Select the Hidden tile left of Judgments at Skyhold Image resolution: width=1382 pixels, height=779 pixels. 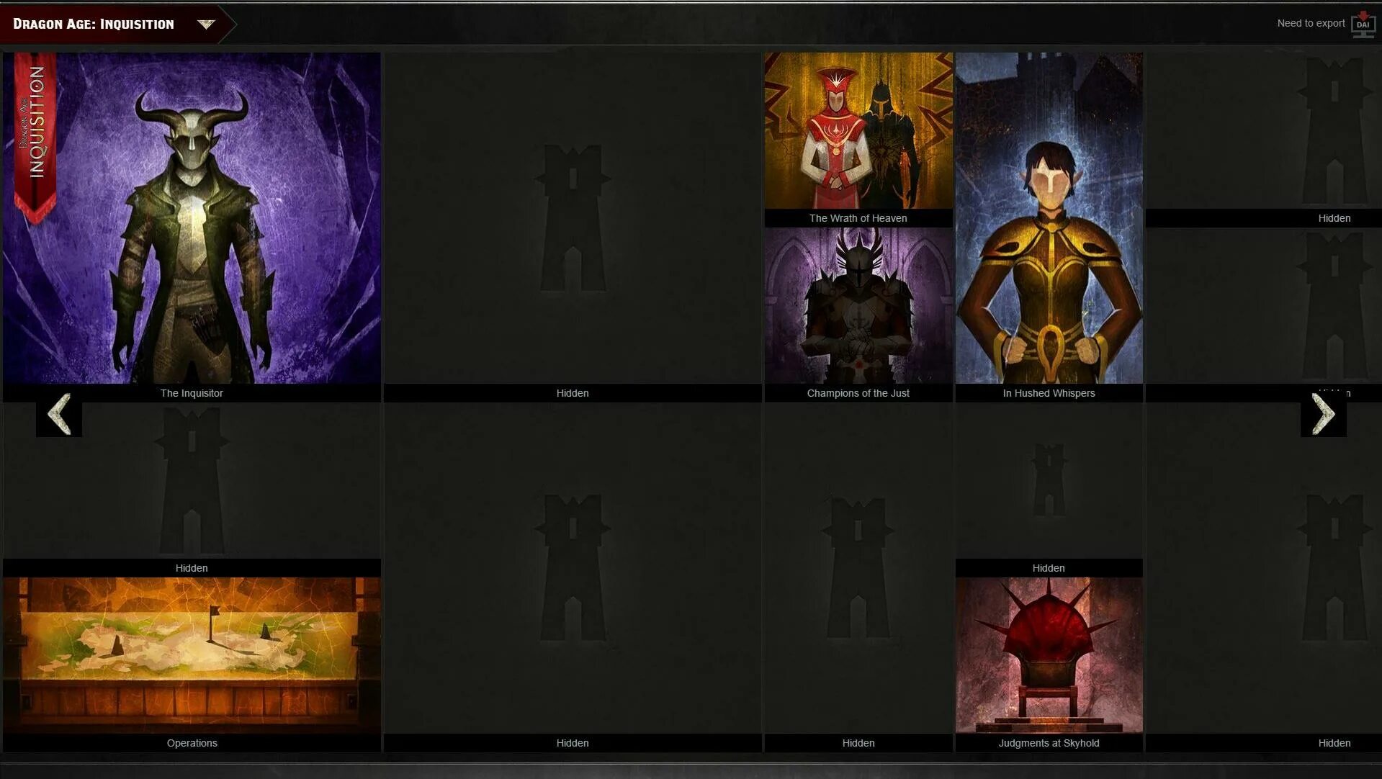858,577
